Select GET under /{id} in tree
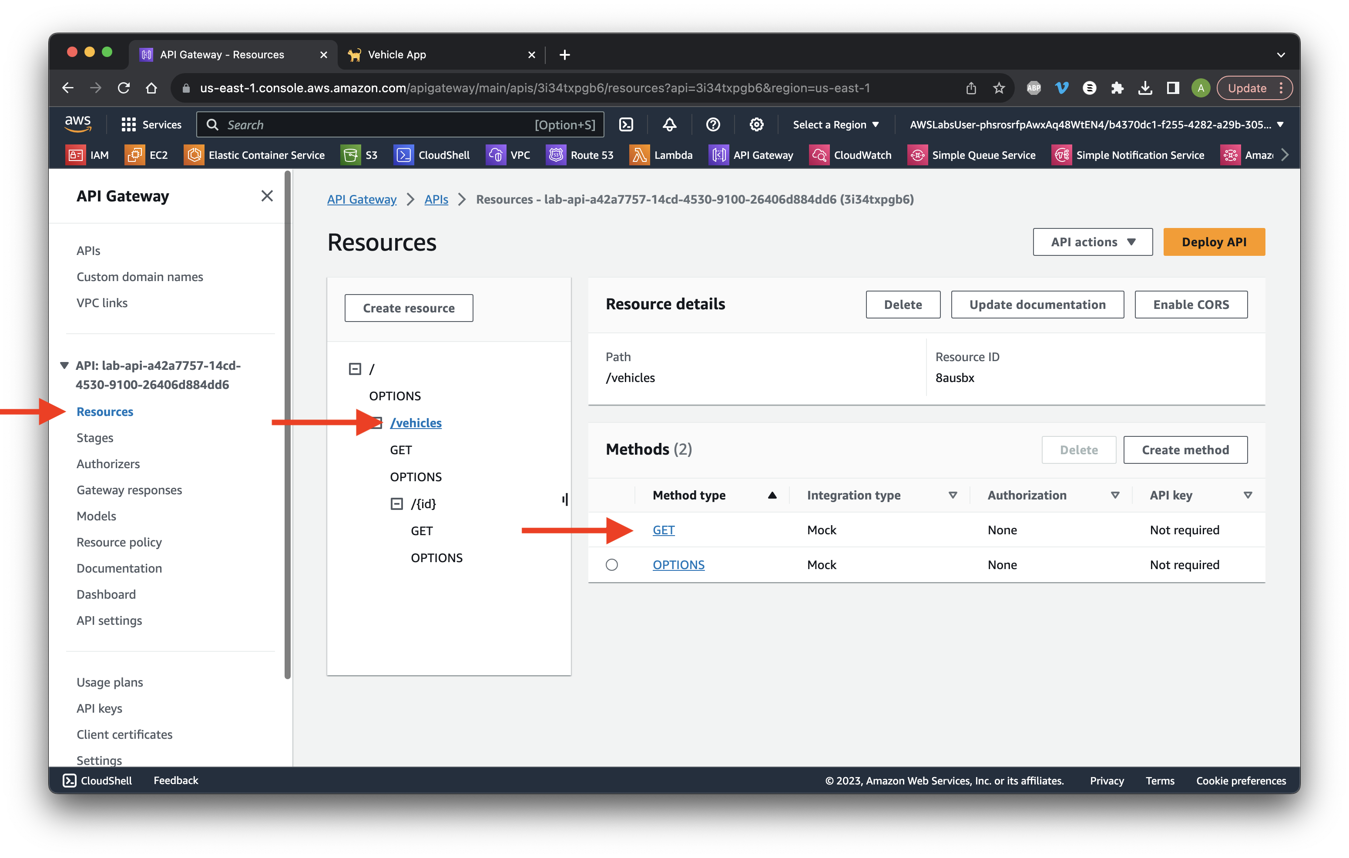 pyautogui.click(x=421, y=531)
